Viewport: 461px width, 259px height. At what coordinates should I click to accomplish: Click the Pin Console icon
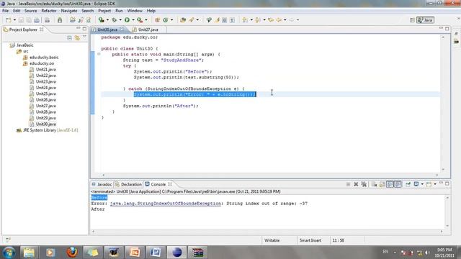(x=408, y=184)
